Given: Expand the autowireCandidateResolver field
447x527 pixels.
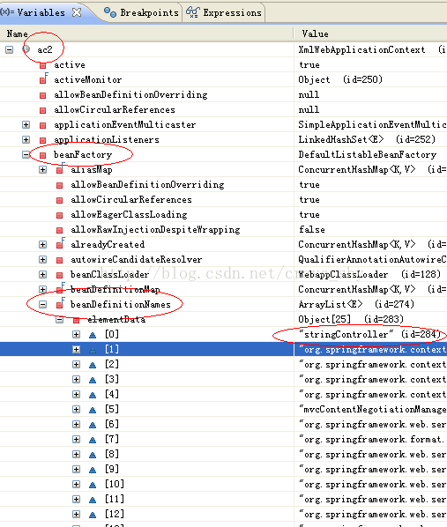Looking at the screenshot, I should [x=42, y=260].
